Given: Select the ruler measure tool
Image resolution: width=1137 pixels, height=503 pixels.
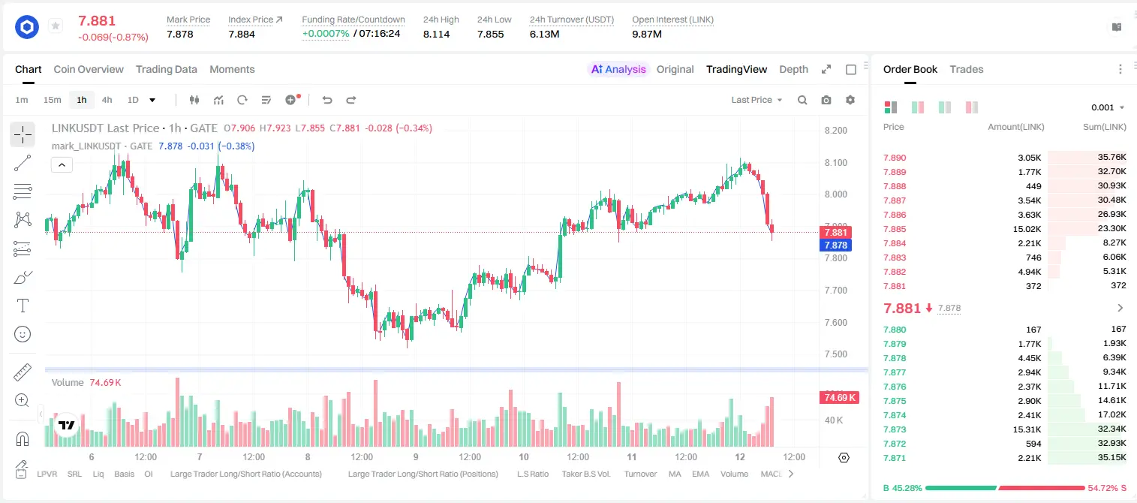Looking at the screenshot, I should point(23,372).
